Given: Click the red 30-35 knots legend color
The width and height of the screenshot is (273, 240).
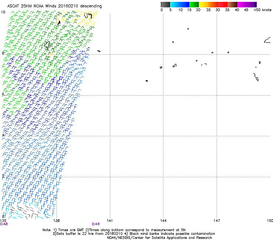Looking at the screenshot, I should (x=223, y=4).
